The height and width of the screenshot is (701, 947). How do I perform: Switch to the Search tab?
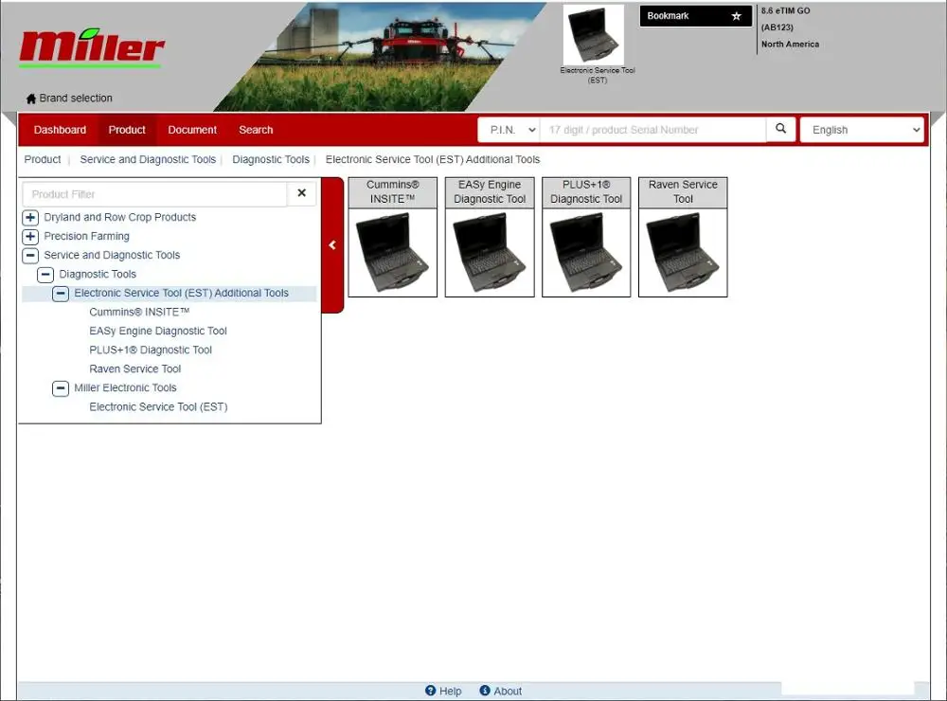pos(256,130)
